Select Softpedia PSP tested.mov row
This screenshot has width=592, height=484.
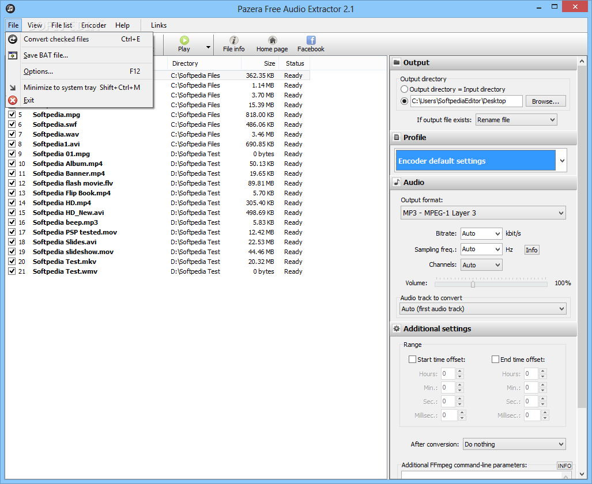pos(159,232)
